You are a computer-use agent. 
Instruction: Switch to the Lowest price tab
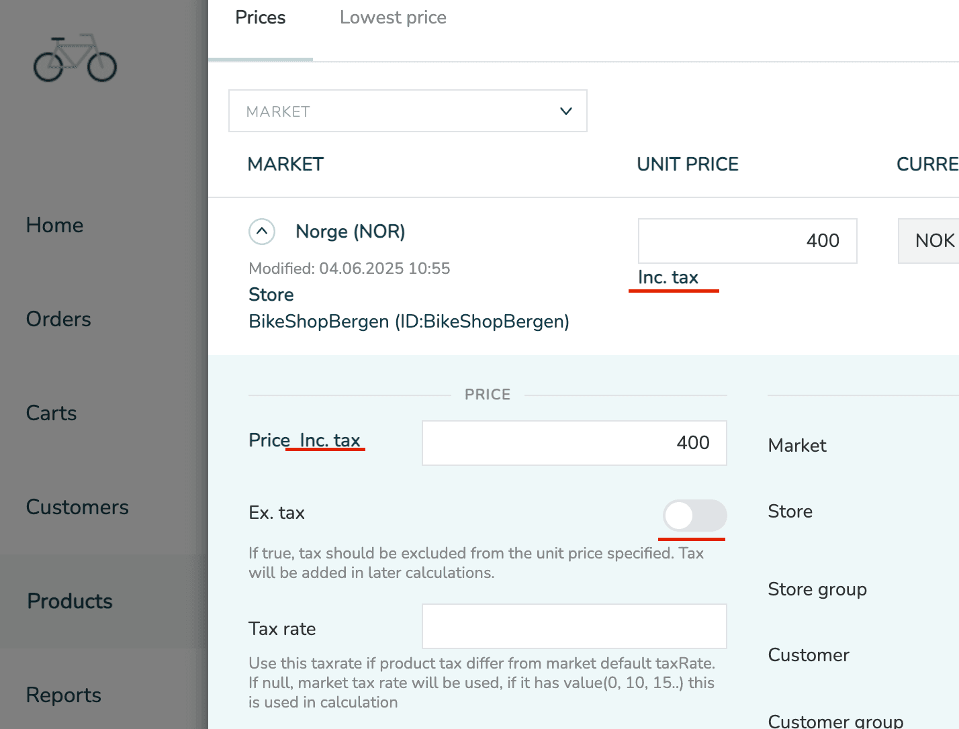pos(393,18)
